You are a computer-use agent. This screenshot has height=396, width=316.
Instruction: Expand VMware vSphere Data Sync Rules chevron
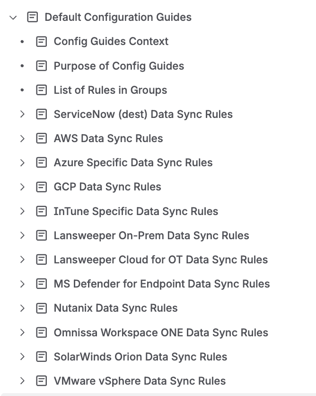(x=22, y=381)
